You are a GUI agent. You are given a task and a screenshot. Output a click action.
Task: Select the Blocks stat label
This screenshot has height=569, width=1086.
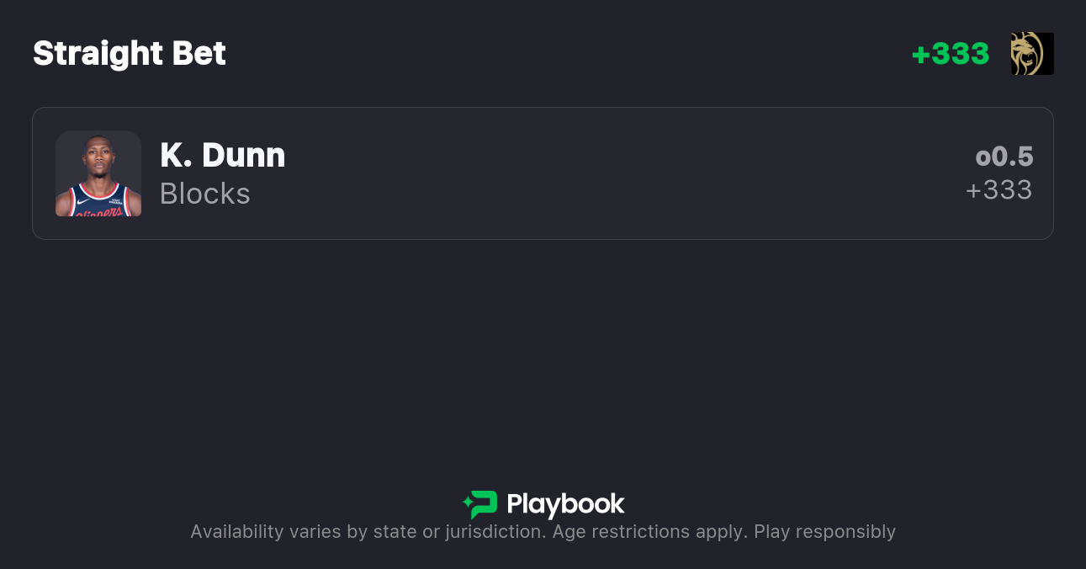click(205, 194)
